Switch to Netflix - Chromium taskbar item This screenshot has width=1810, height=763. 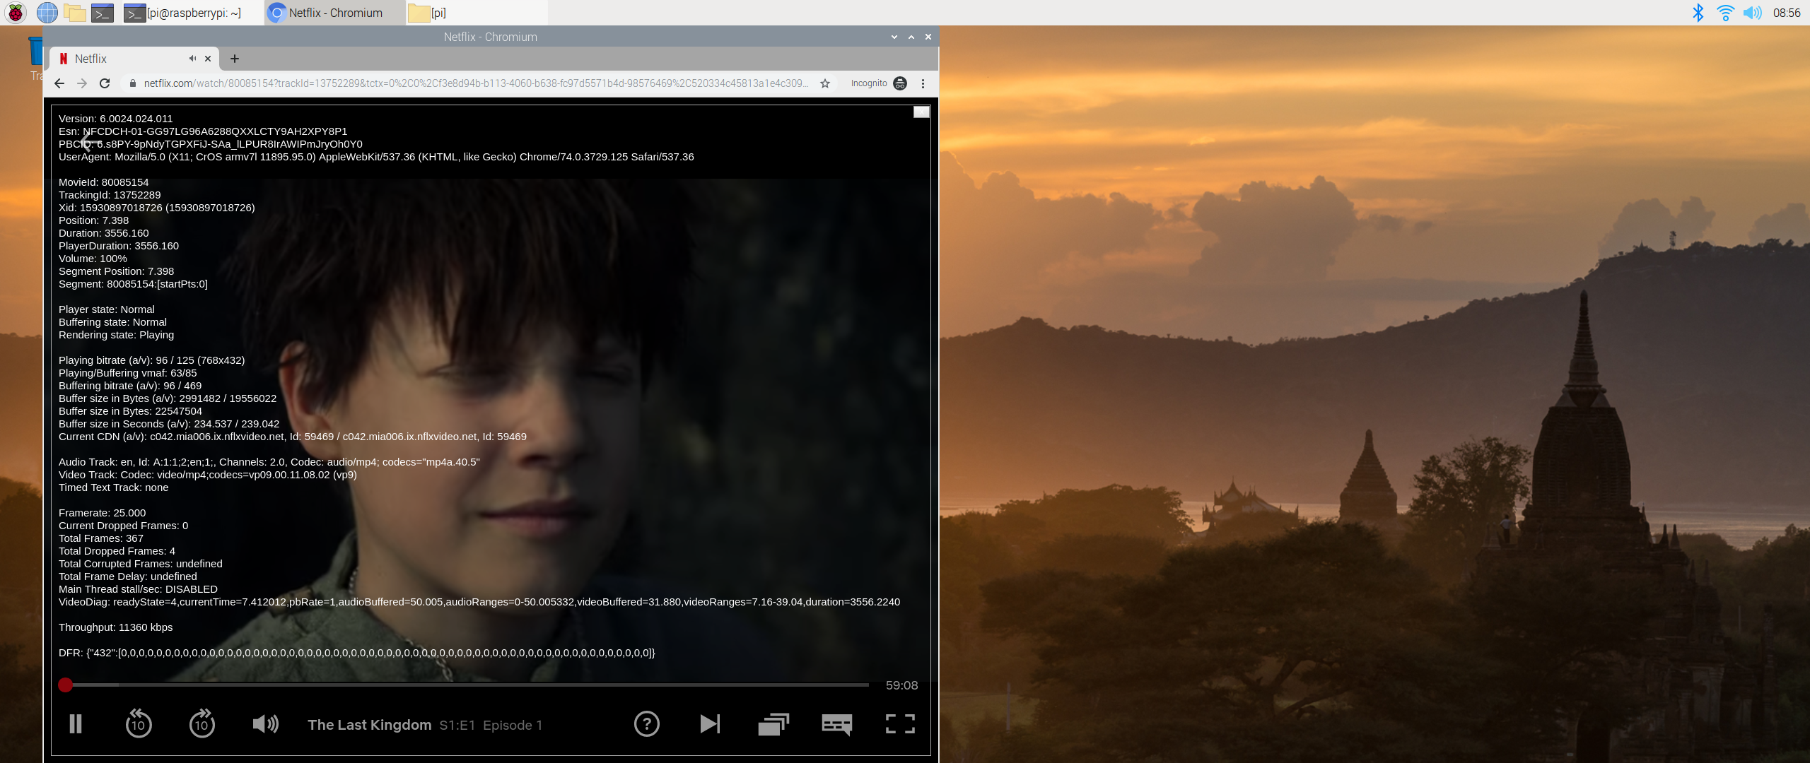(335, 13)
